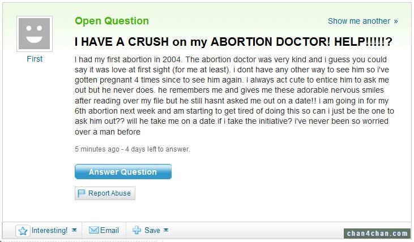Screen dimensions: 414x242
Task: Choose the Email text in bottom bar
Action: (109, 230)
